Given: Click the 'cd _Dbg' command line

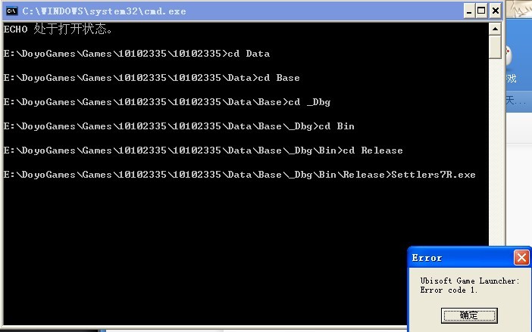Looking at the screenshot, I should [167, 102].
